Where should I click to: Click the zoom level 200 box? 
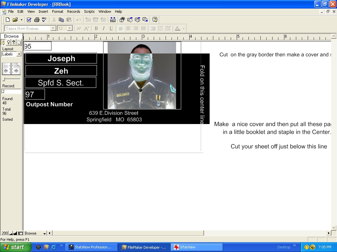click(x=5, y=233)
